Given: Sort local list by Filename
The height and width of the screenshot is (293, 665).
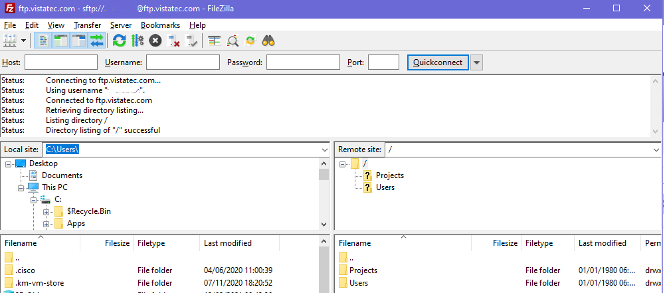Looking at the screenshot, I should point(41,243).
